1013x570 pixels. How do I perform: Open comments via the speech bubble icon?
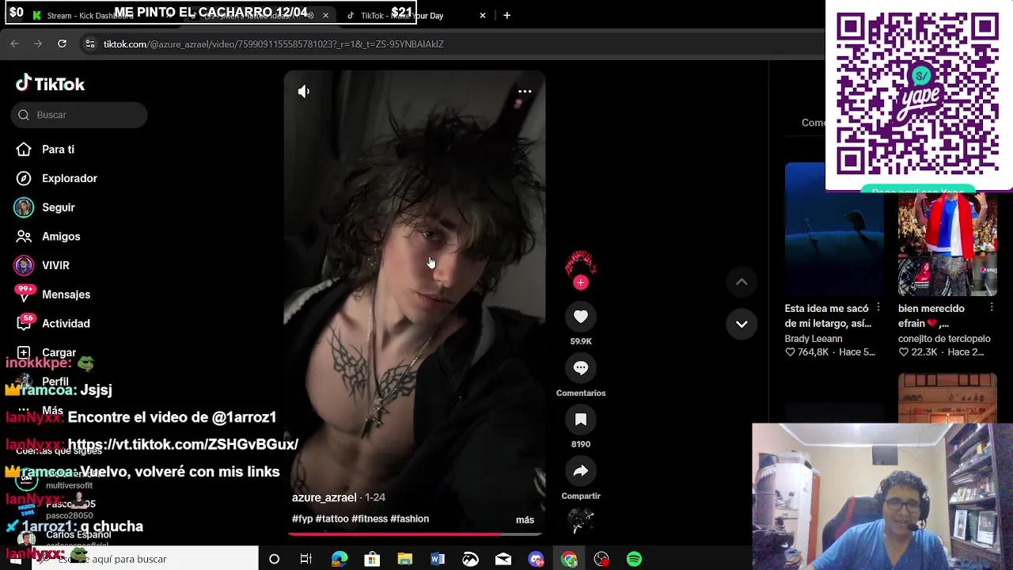click(x=581, y=368)
